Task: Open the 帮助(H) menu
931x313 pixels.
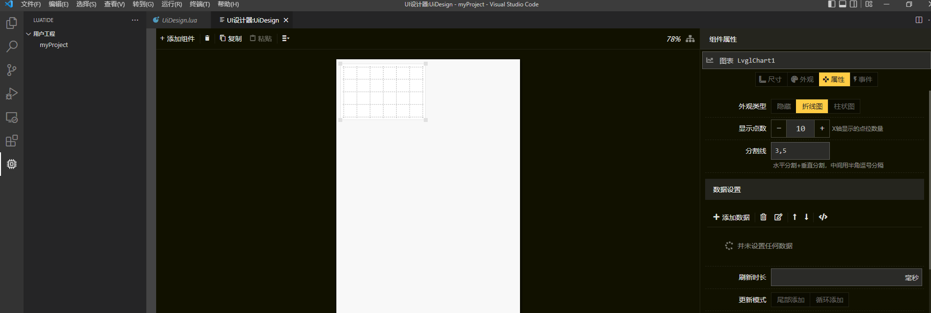Action: click(228, 4)
